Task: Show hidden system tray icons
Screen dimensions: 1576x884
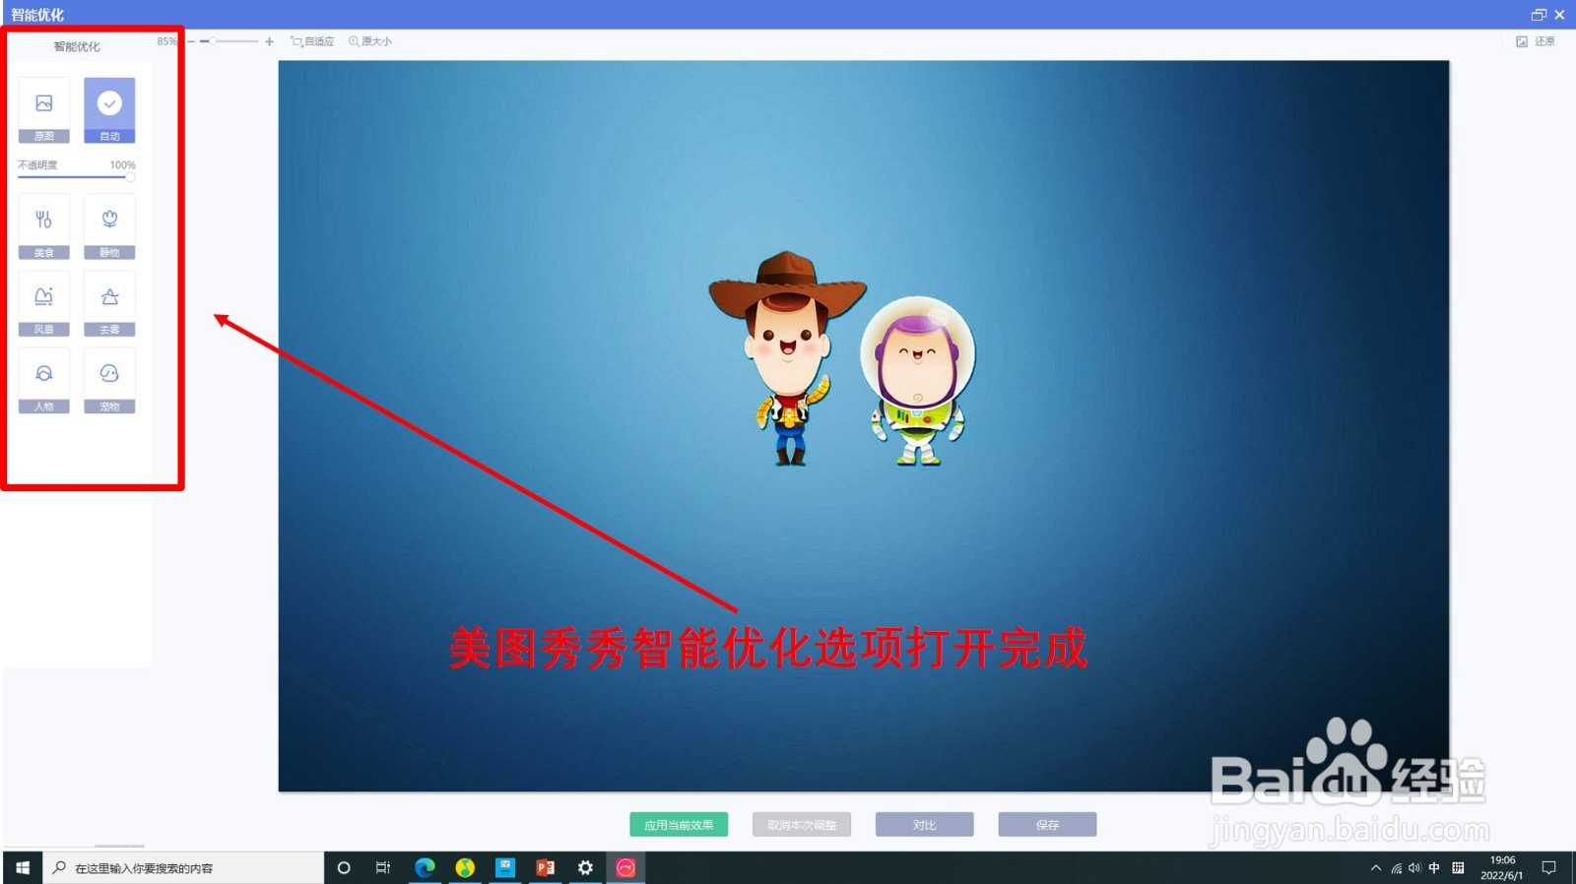Action: coord(1376,867)
